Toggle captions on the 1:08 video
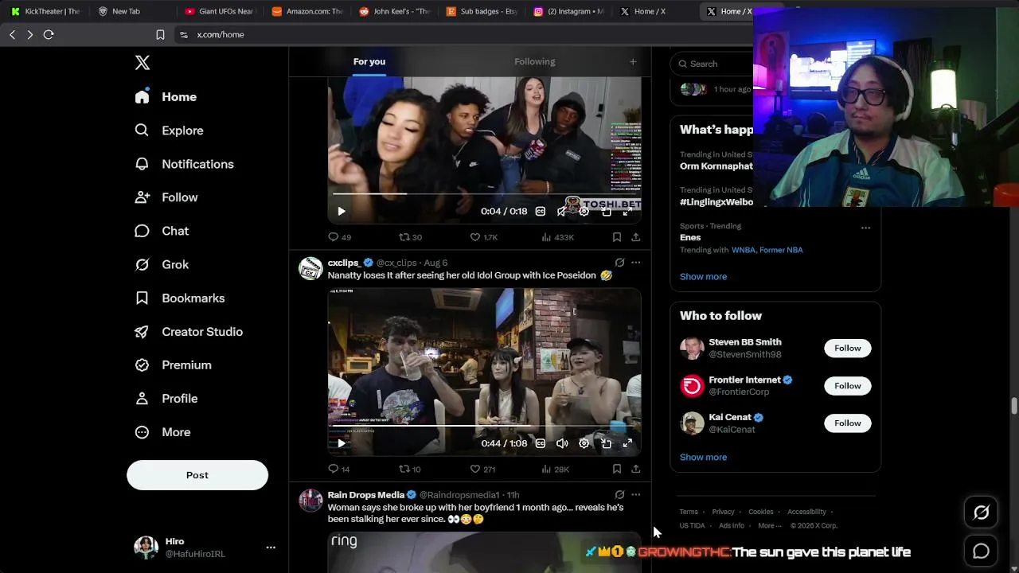This screenshot has height=573, width=1019. pyautogui.click(x=541, y=443)
